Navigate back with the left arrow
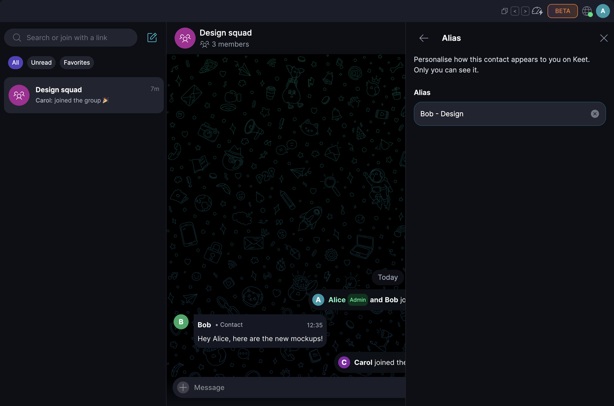 point(515,11)
